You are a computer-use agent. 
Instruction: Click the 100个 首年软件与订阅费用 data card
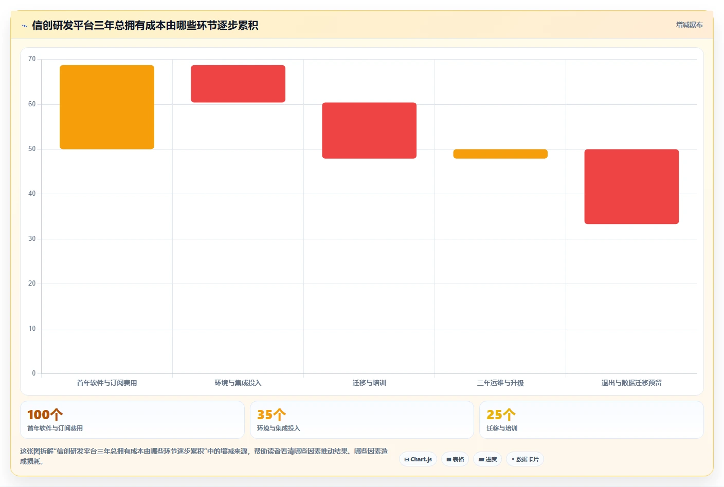tap(132, 420)
